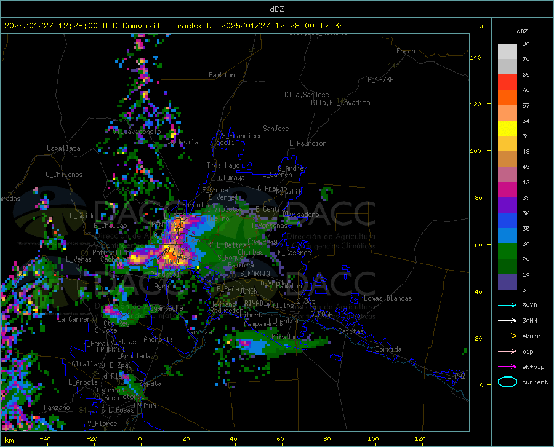This screenshot has height=447, width=554.
Task: Select the 57 dBZ orange legend swatch
Action: pos(507,97)
